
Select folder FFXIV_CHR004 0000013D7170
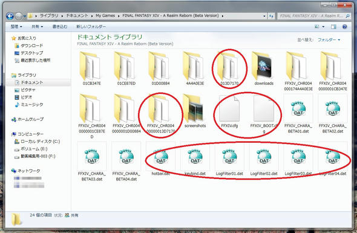pos(160,113)
